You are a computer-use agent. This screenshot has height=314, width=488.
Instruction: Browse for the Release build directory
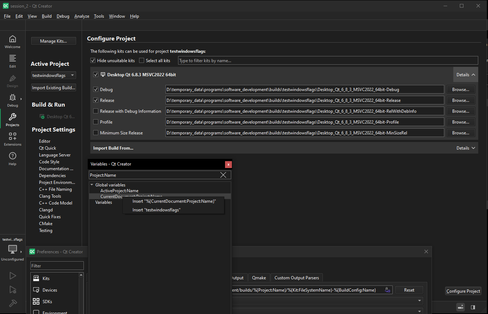461,100
